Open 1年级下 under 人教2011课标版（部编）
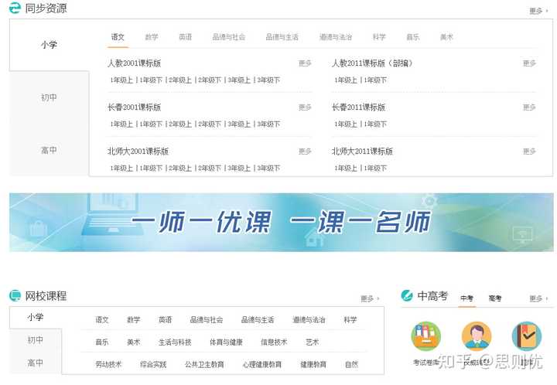The height and width of the screenshot is (385, 557). pyautogui.click(x=375, y=80)
